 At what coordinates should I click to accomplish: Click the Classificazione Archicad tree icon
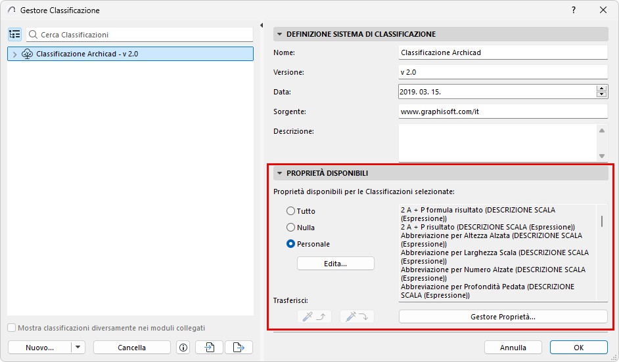pos(27,54)
